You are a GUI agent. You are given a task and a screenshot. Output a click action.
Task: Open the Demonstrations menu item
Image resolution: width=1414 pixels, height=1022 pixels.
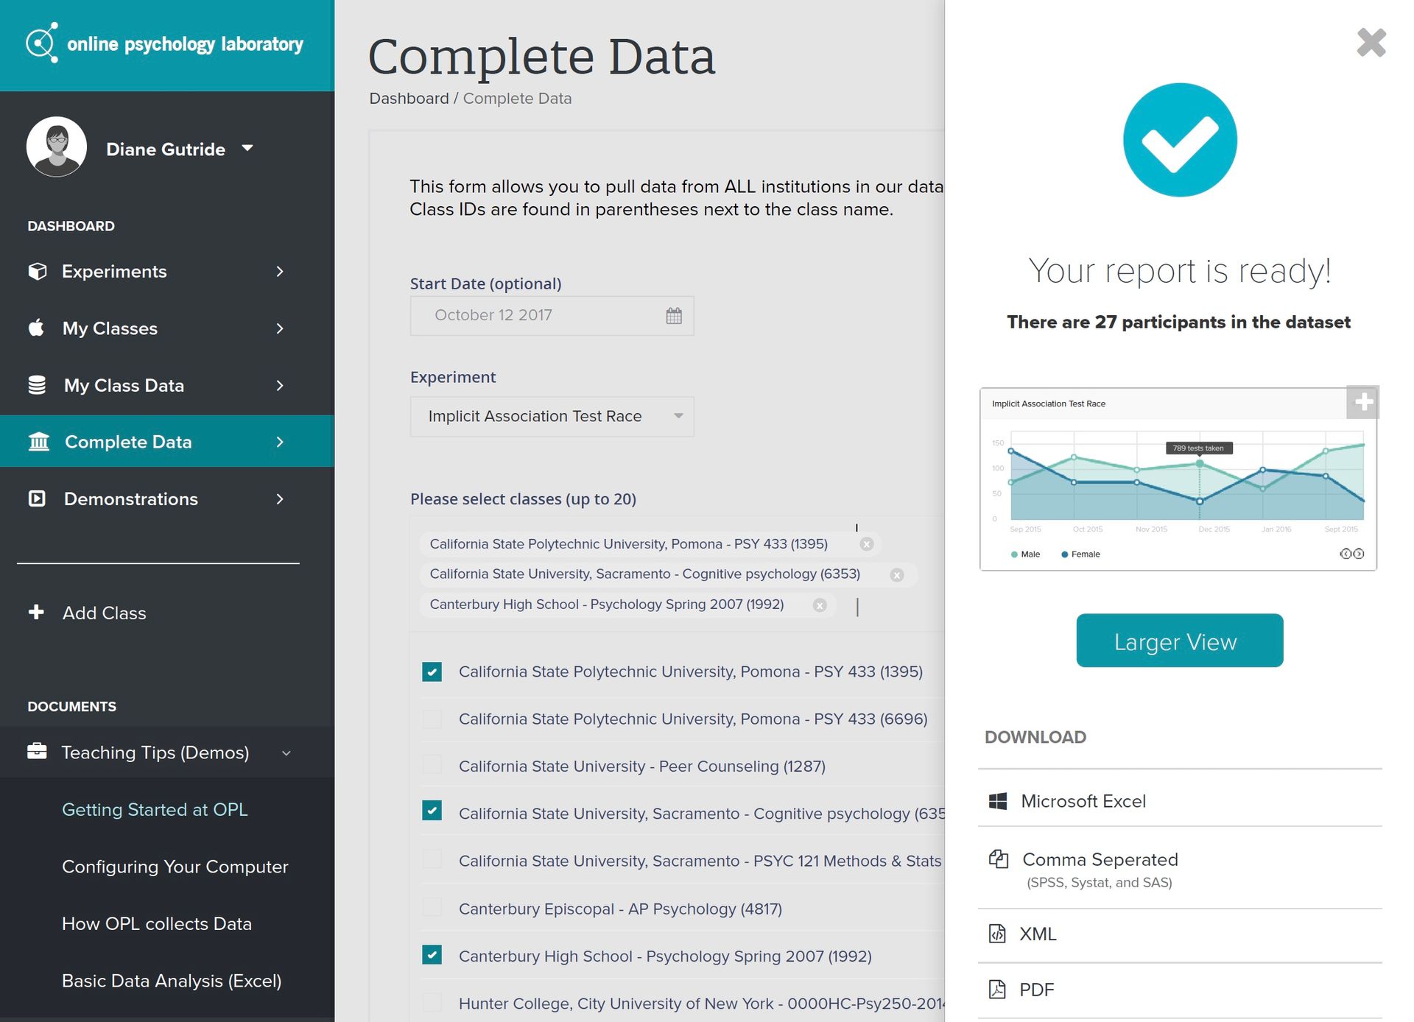click(x=130, y=499)
